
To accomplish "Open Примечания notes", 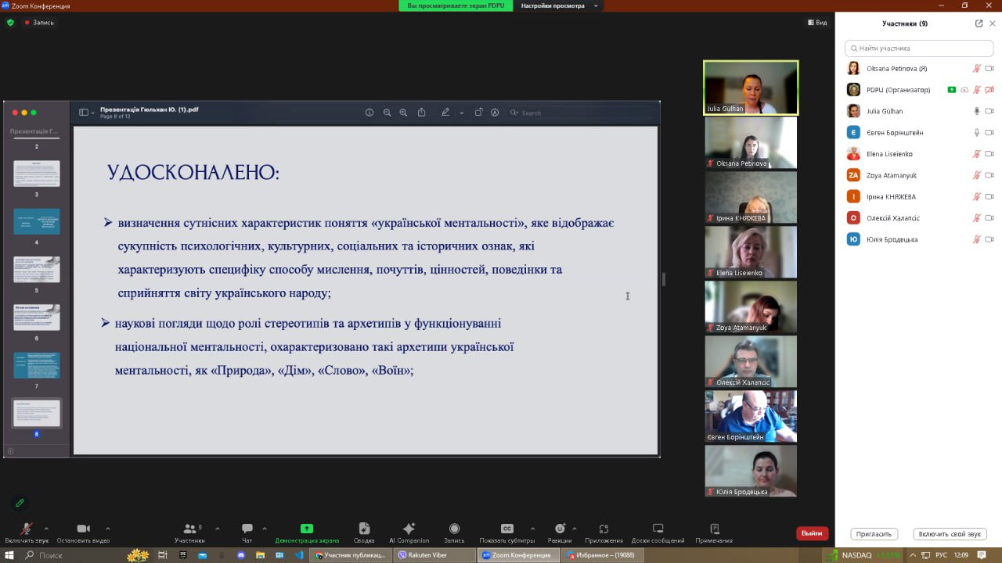I will tap(714, 533).
